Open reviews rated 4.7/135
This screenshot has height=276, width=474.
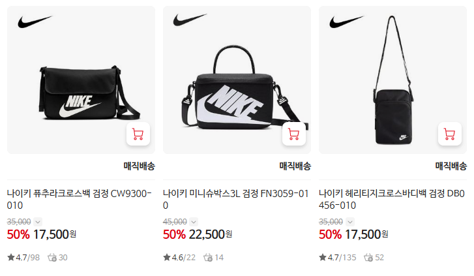pyautogui.click(x=337, y=258)
